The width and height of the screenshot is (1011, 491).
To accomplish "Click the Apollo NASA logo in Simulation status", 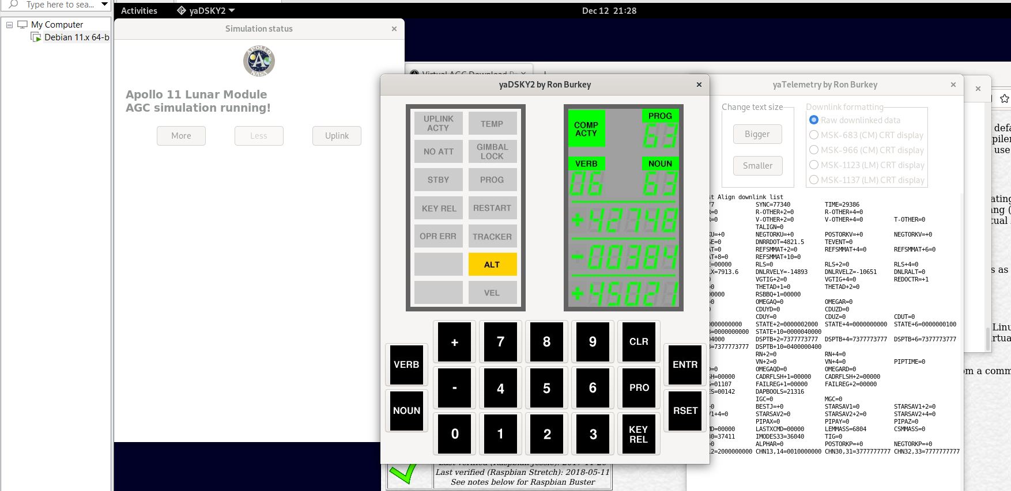I will (x=259, y=61).
